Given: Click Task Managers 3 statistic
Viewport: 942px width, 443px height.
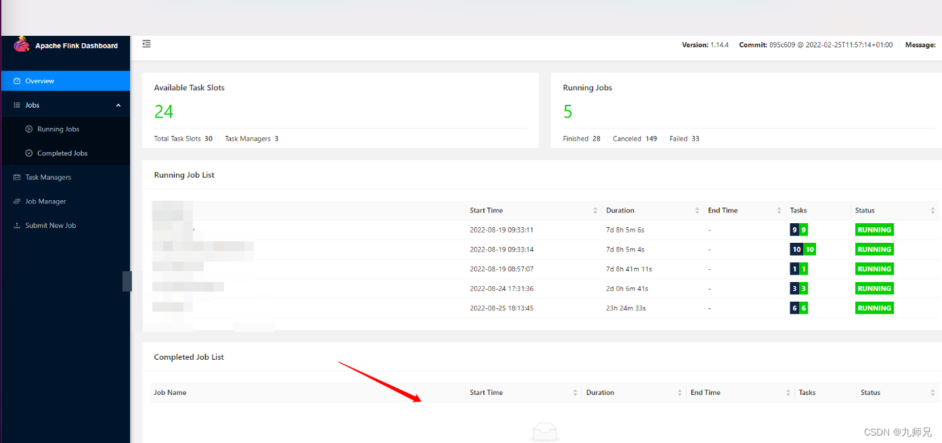Looking at the screenshot, I should (x=252, y=139).
